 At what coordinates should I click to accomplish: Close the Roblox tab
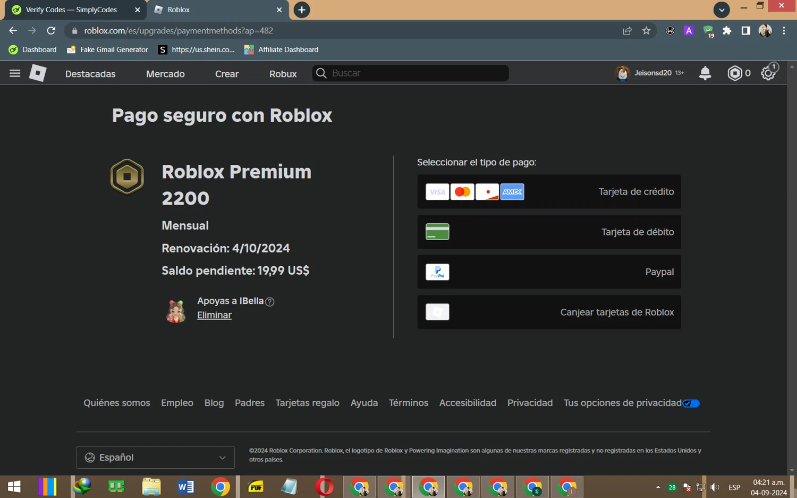[279, 10]
